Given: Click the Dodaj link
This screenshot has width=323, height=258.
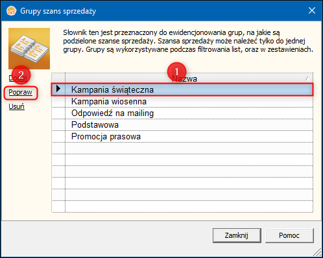Looking at the screenshot, I should (18, 78).
